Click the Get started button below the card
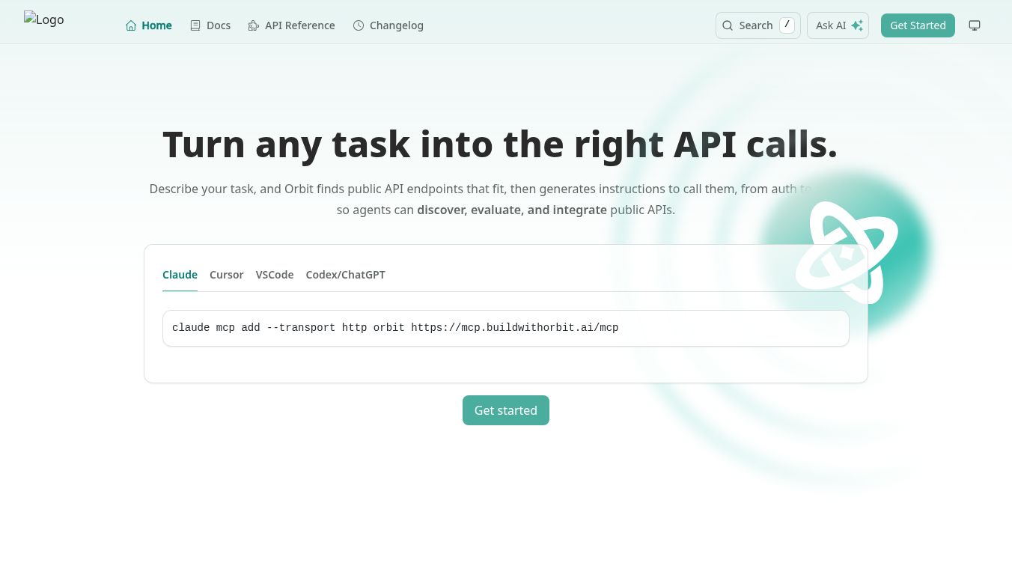The image size is (1012, 569). tap(506, 410)
